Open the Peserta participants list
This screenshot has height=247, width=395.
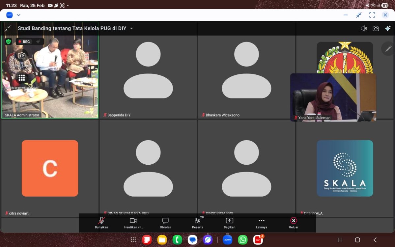click(x=198, y=223)
